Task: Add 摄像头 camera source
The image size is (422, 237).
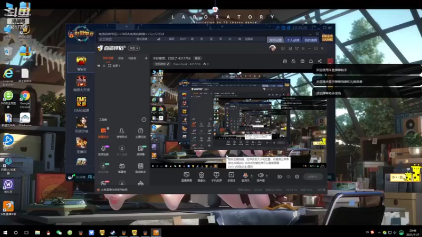Action: (x=202, y=177)
